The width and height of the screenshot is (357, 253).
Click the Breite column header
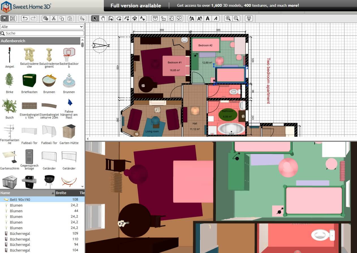(x=67, y=193)
